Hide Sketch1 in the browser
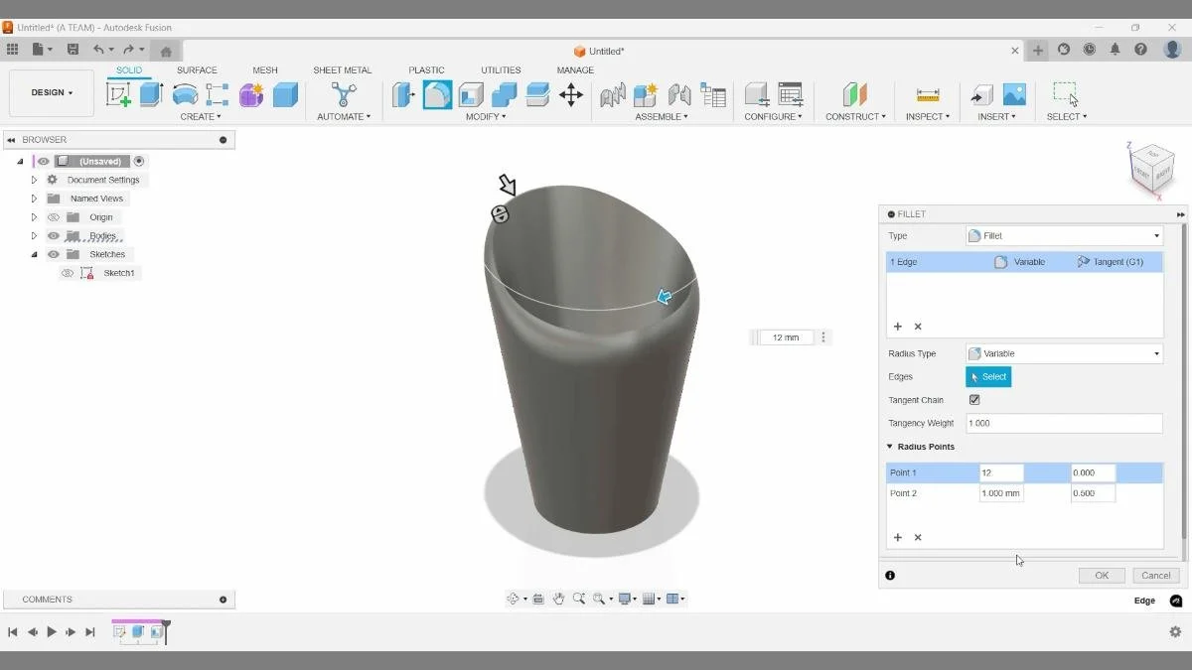Image resolution: width=1192 pixels, height=670 pixels. 68,273
